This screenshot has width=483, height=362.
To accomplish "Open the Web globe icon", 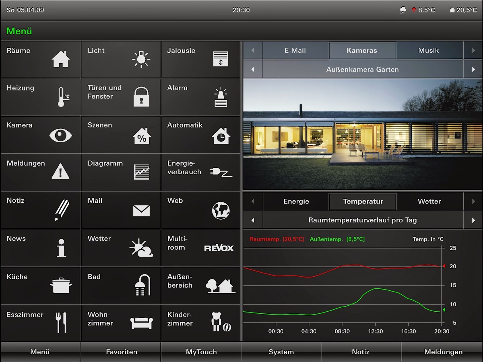I will tap(221, 210).
